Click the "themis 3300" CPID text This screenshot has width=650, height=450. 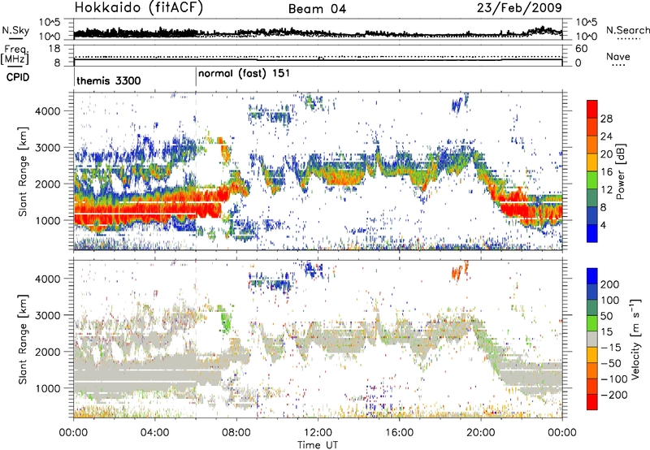coord(109,80)
